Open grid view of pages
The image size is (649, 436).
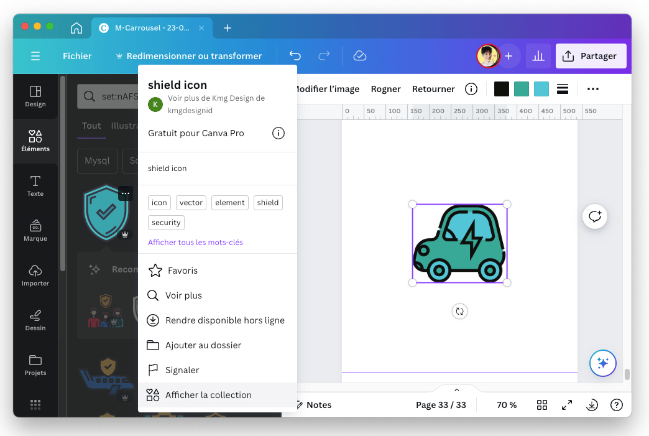542,405
